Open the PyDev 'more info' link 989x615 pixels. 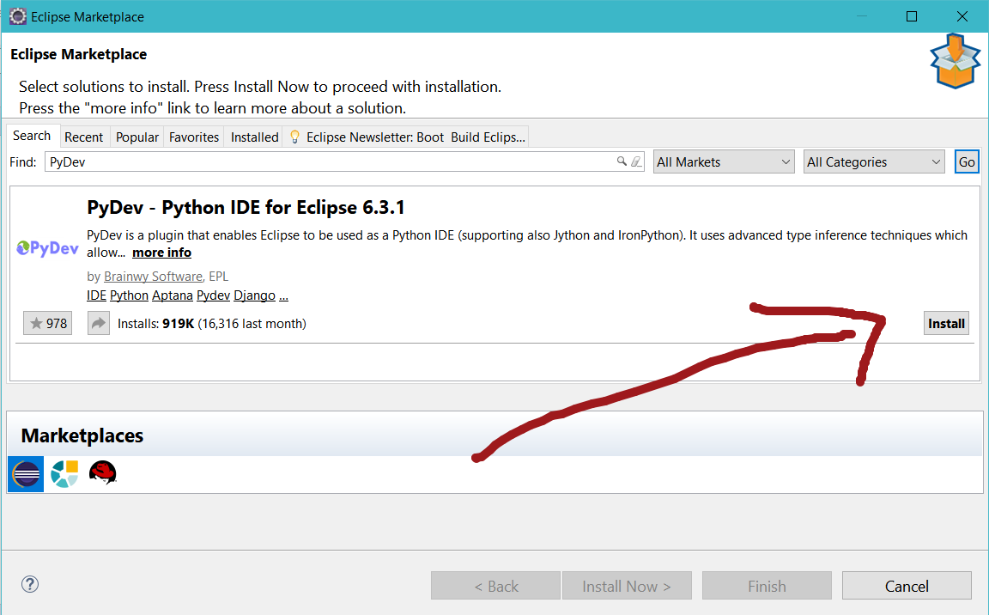161,253
